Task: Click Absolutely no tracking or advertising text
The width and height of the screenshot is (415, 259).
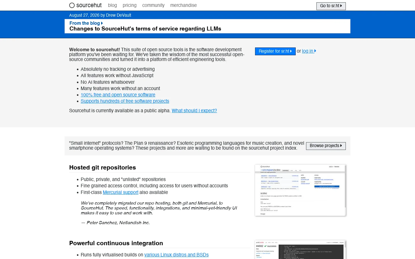Action: click(118, 69)
